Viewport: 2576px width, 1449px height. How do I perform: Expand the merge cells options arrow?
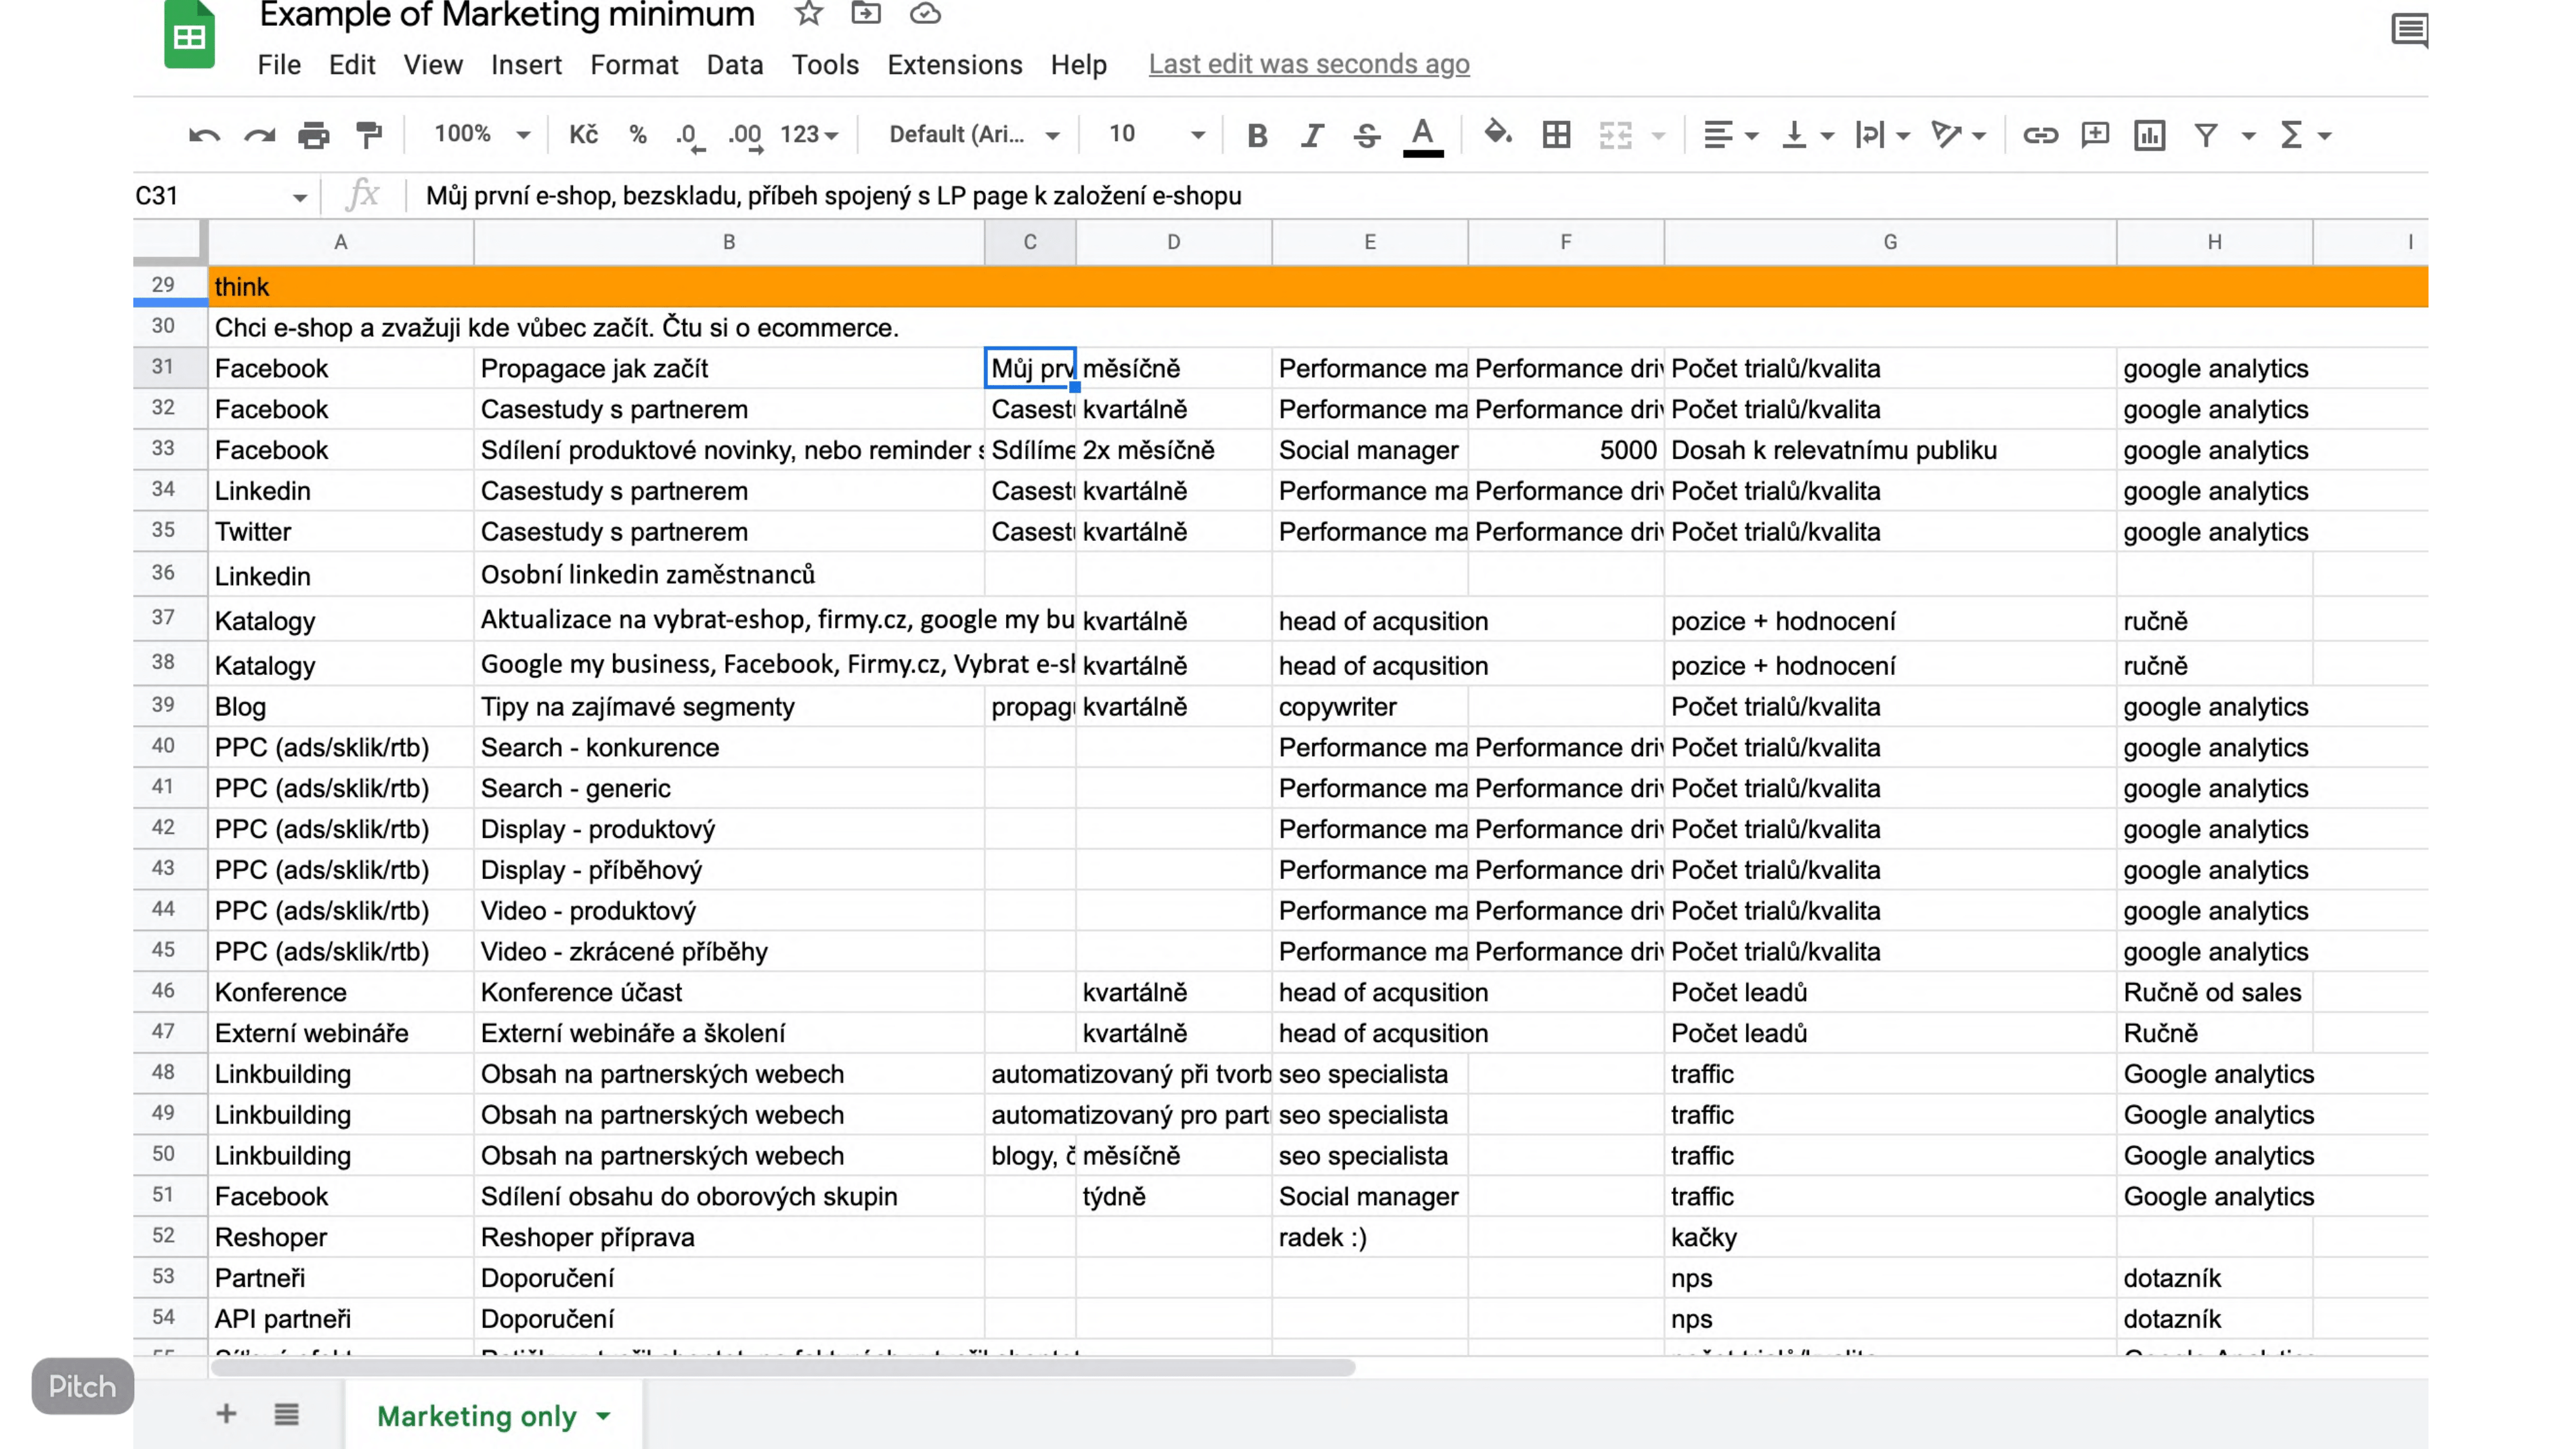pyautogui.click(x=1658, y=136)
